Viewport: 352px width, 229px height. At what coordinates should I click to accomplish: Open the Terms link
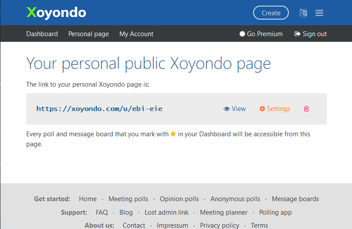pos(259,226)
